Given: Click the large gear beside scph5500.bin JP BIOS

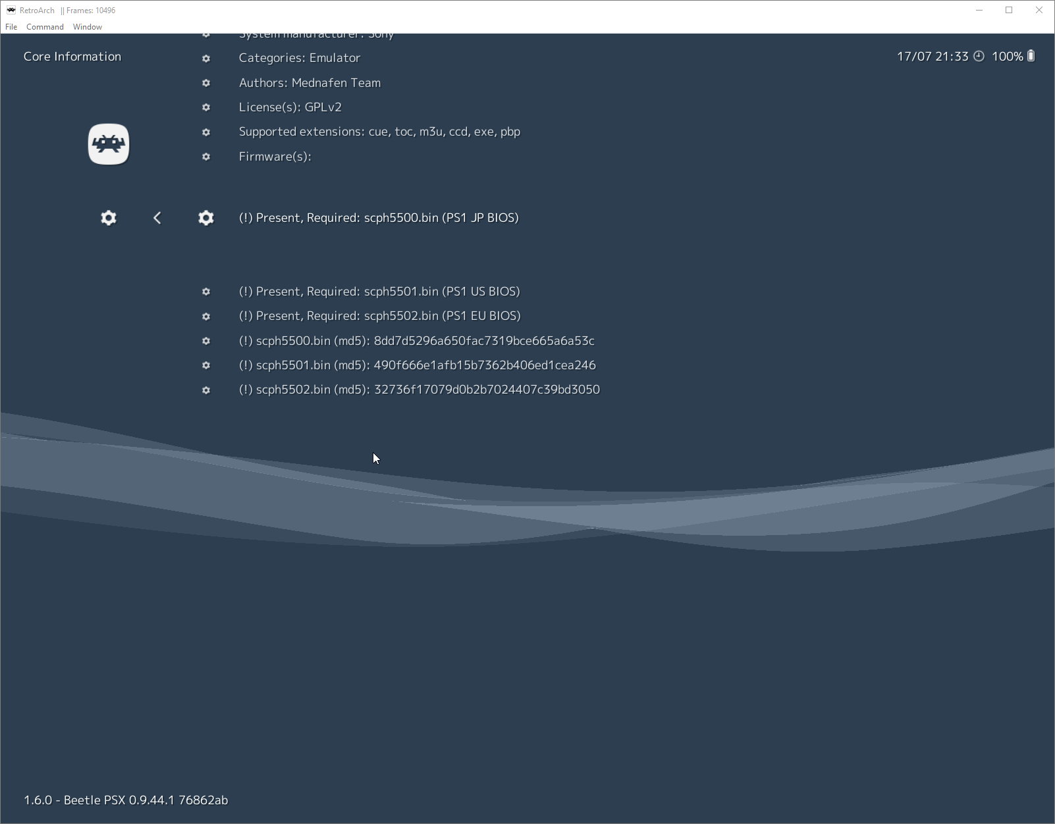Looking at the screenshot, I should pos(206,218).
